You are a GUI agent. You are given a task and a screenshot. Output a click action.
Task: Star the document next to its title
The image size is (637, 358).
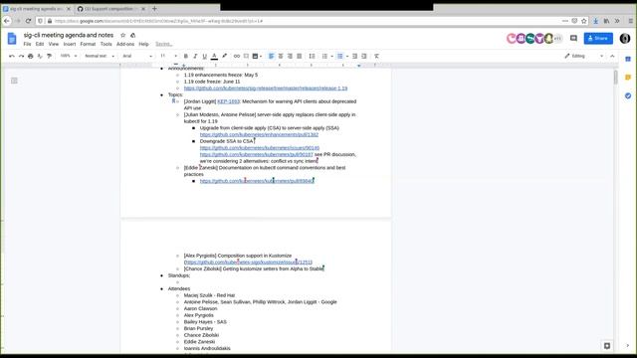pyautogui.click(x=123, y=36)
